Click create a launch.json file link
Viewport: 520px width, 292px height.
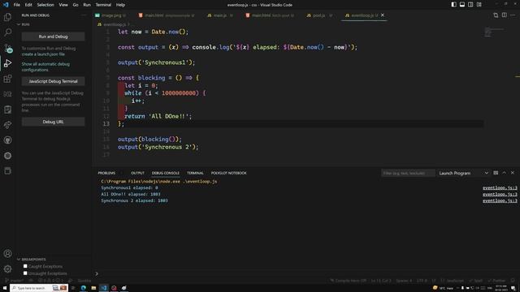(x=43, y=54)
